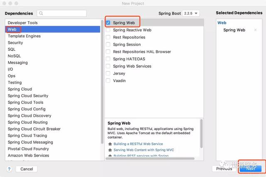Select Spring Cloud Circuit Breaker category
This screenshot has width=266, height=177.
coord(53,129)
